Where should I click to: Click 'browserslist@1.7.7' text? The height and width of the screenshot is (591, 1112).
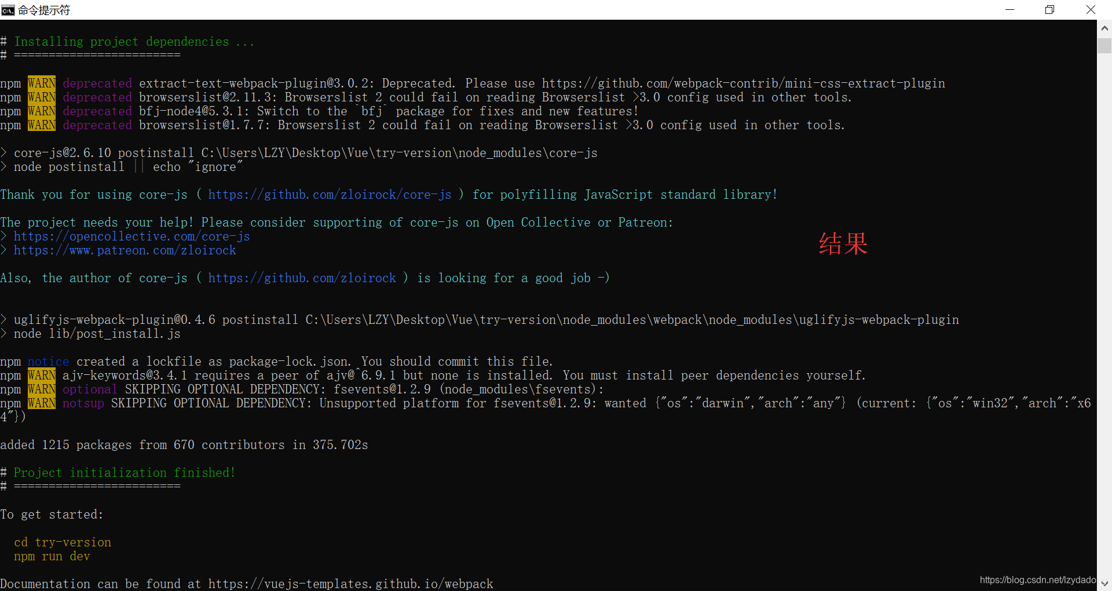205,125
